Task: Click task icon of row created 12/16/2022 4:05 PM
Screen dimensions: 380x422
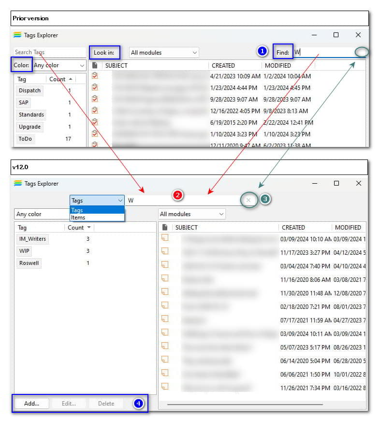Action: (x=95, y=110)
